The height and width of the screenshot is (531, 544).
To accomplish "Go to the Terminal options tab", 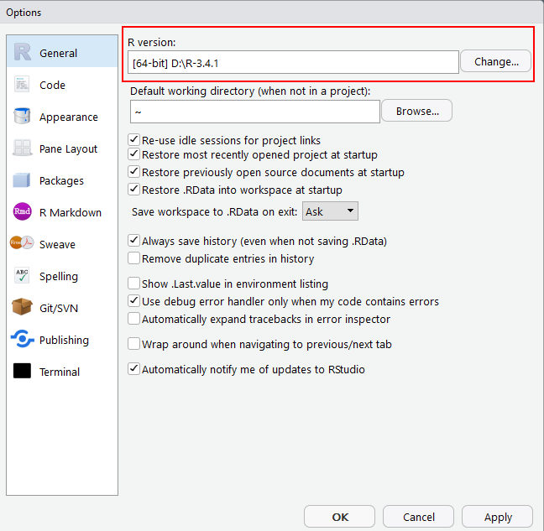I will pyautogui.click(x=59, y=372).
